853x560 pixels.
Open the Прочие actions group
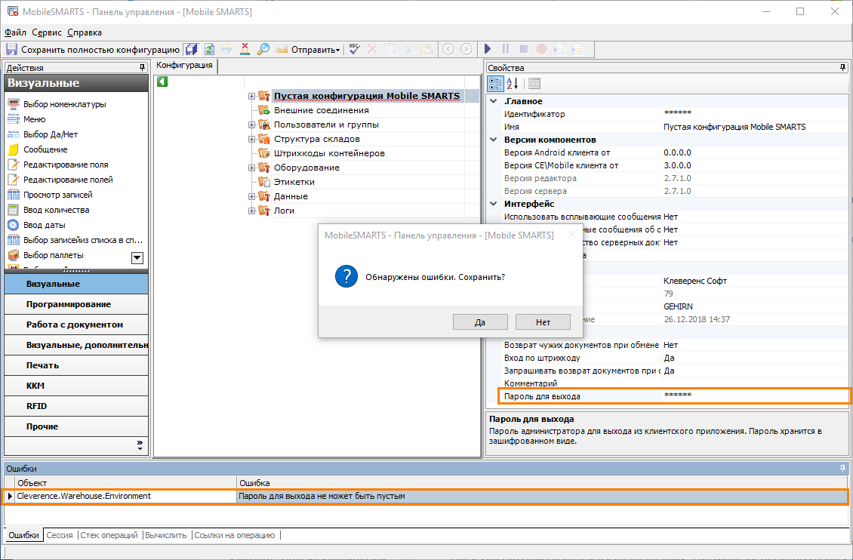tap(76, 426)
